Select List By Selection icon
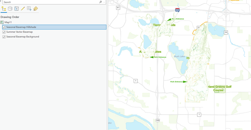Image resolution: width=251 pixels, height=130 pixels. pos(17,9)
